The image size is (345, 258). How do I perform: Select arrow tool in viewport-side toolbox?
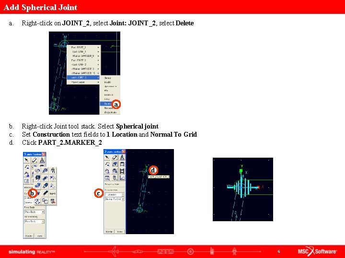(107, 157)
